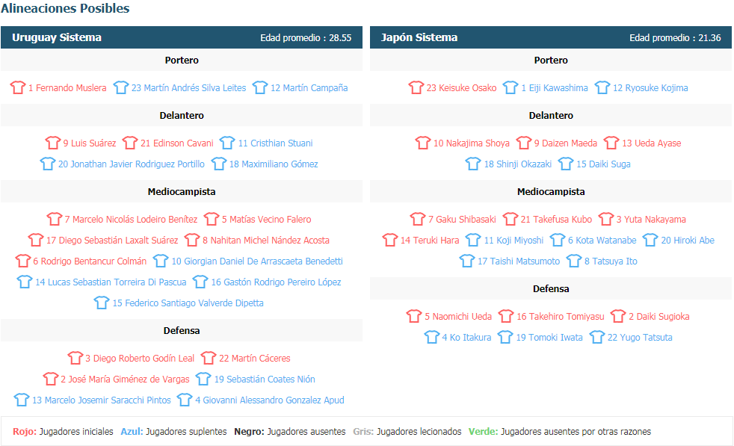The height and width of the screenshot is (446, 734).
Task: Open Eiji Kawashima player link
Action: (x=555, y=88)
